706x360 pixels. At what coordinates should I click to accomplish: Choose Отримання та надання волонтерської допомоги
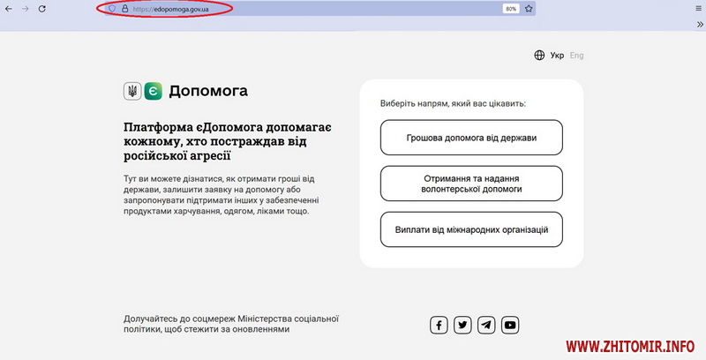471,184
